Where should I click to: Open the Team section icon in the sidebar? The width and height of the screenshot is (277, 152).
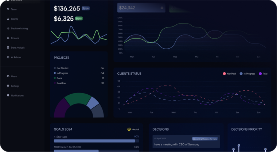(x=8, y=9)
